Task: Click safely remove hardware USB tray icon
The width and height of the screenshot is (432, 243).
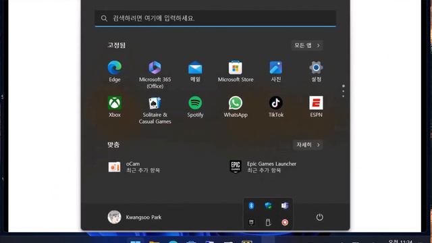Action: (268, 222)
